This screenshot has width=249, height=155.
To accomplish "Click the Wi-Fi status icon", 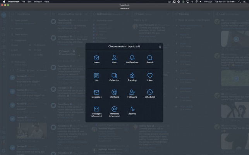I will click(197, 2).
